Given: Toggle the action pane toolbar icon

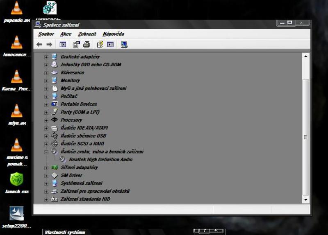Looking at the screenshot, I should 110,45.
